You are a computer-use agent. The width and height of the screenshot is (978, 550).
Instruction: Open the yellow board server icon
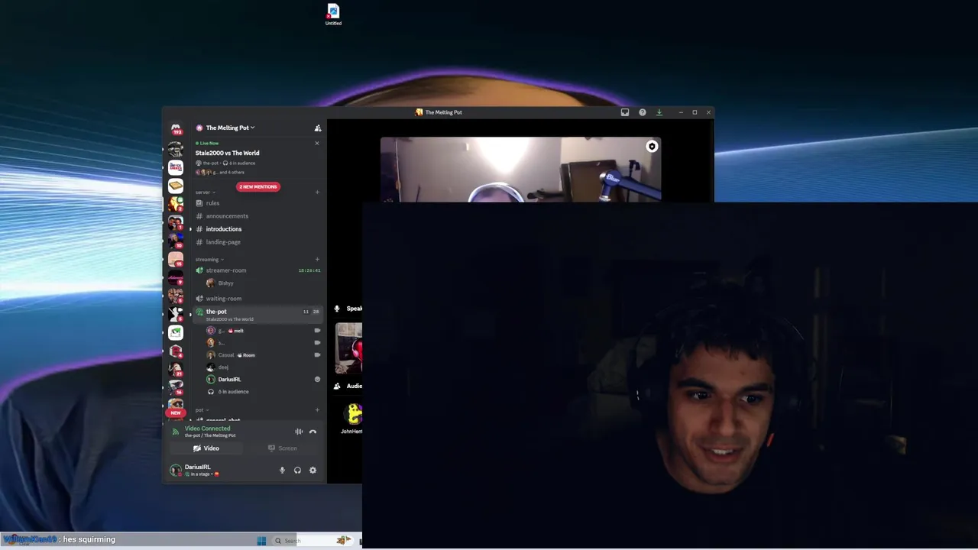[176, 186]
